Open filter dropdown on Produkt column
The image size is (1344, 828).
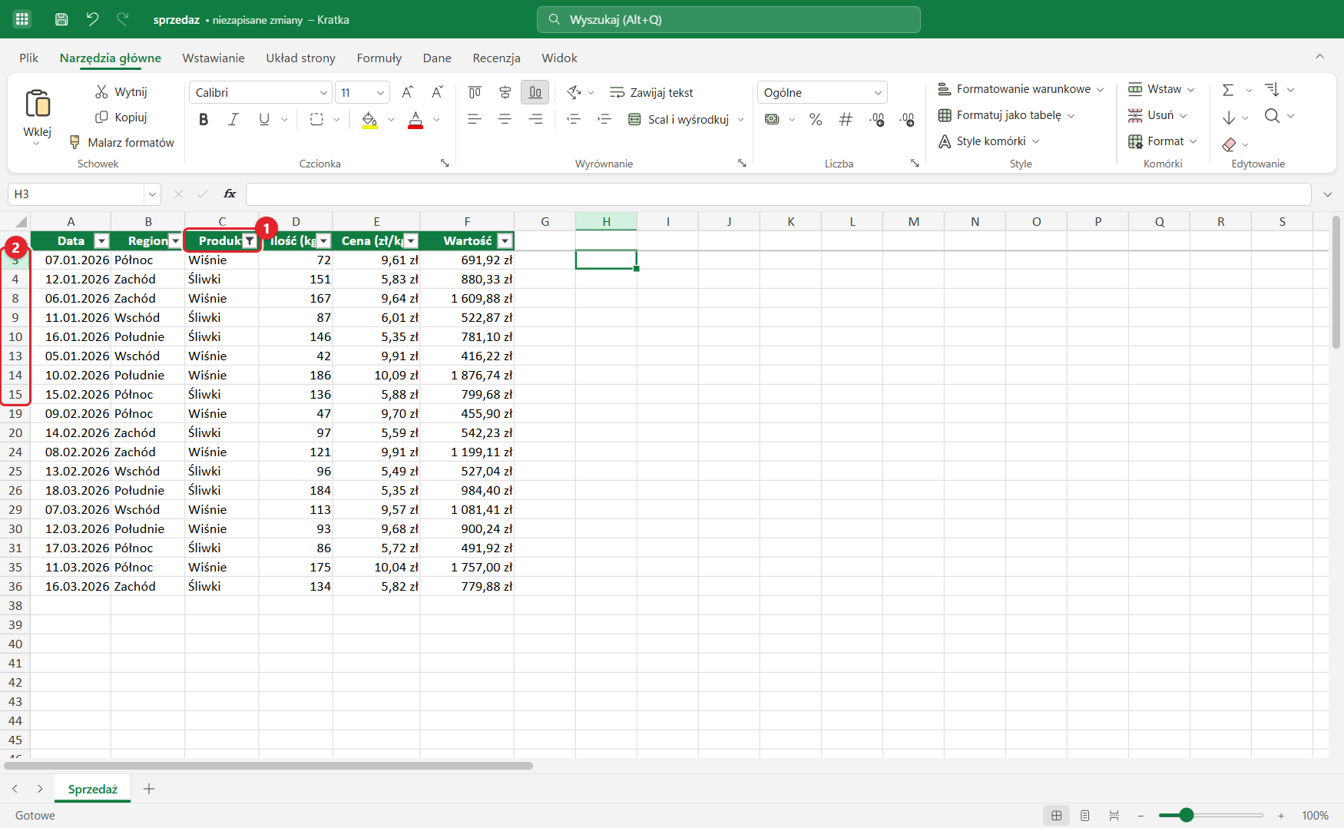250,241
